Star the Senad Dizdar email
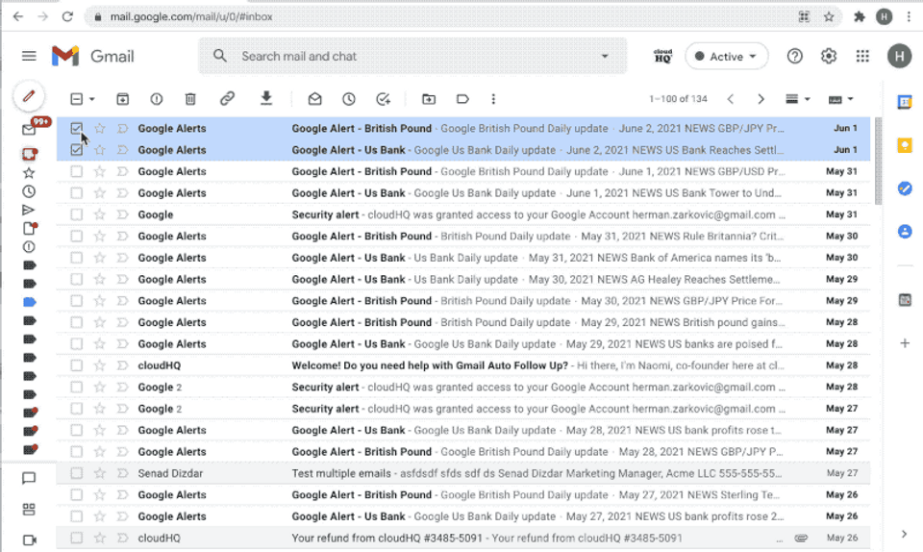Viewport: 923px width, 552px height. (x=99, y=473)
